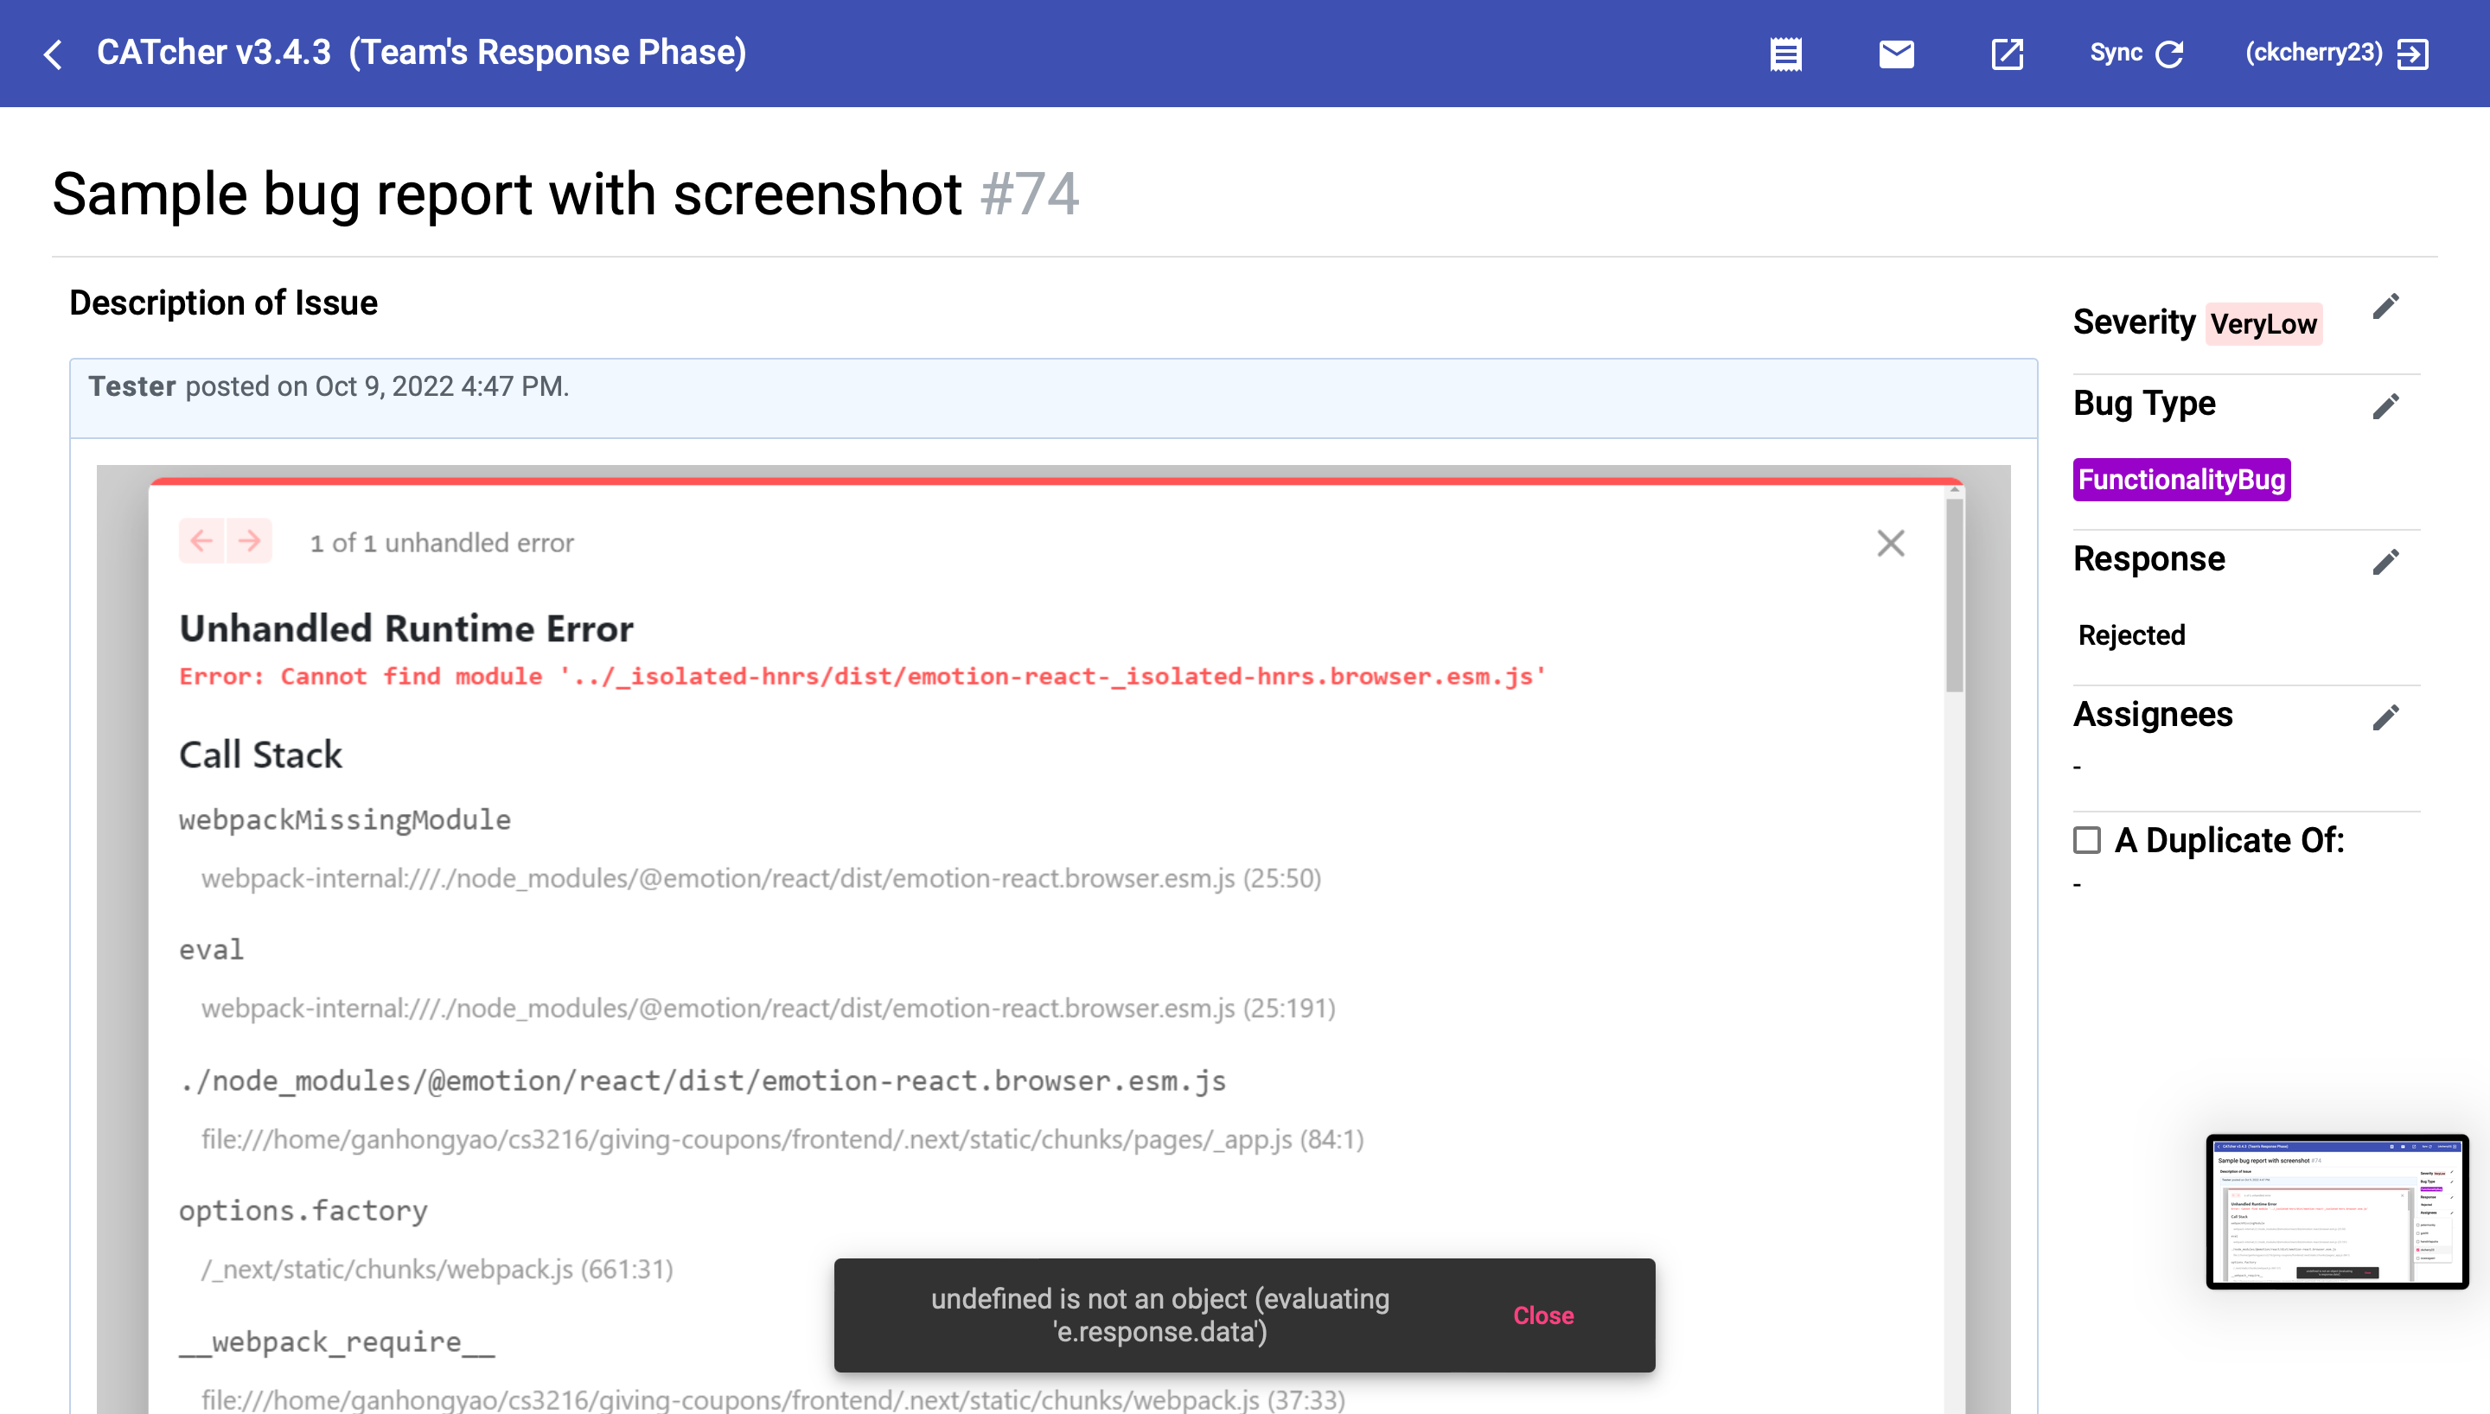The image size is (2490, 1414).
Task: Click the 'undefined is not an object' message
Action: [x=1159, y=1315]
